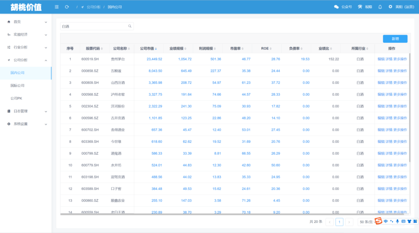Click the refresh icon in top bar
Screen dimensions: 419x233
[67, 7]
